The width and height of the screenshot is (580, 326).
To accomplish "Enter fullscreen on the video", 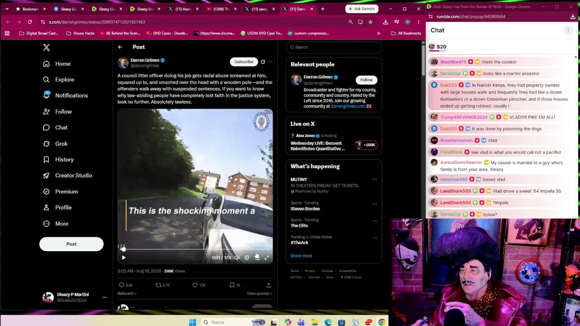I will (266, 258).
